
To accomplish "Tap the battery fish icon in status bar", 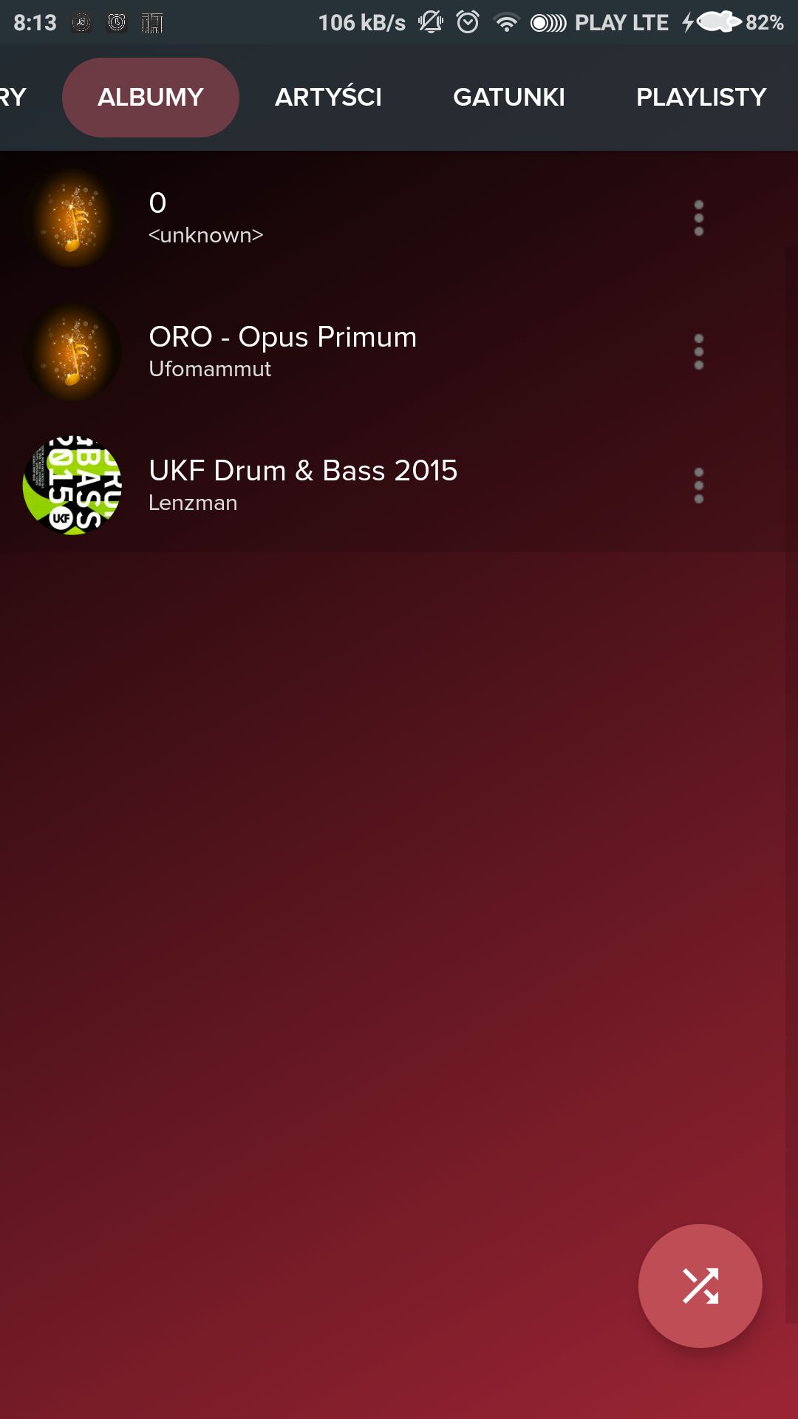I will click(x=720, y=22).
